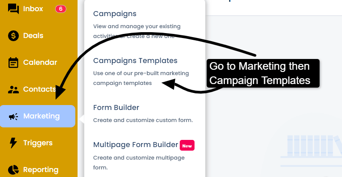Open Form Builder from the submenu
Viewport: 342px width, 177px height.
click(x=116, y=107)
